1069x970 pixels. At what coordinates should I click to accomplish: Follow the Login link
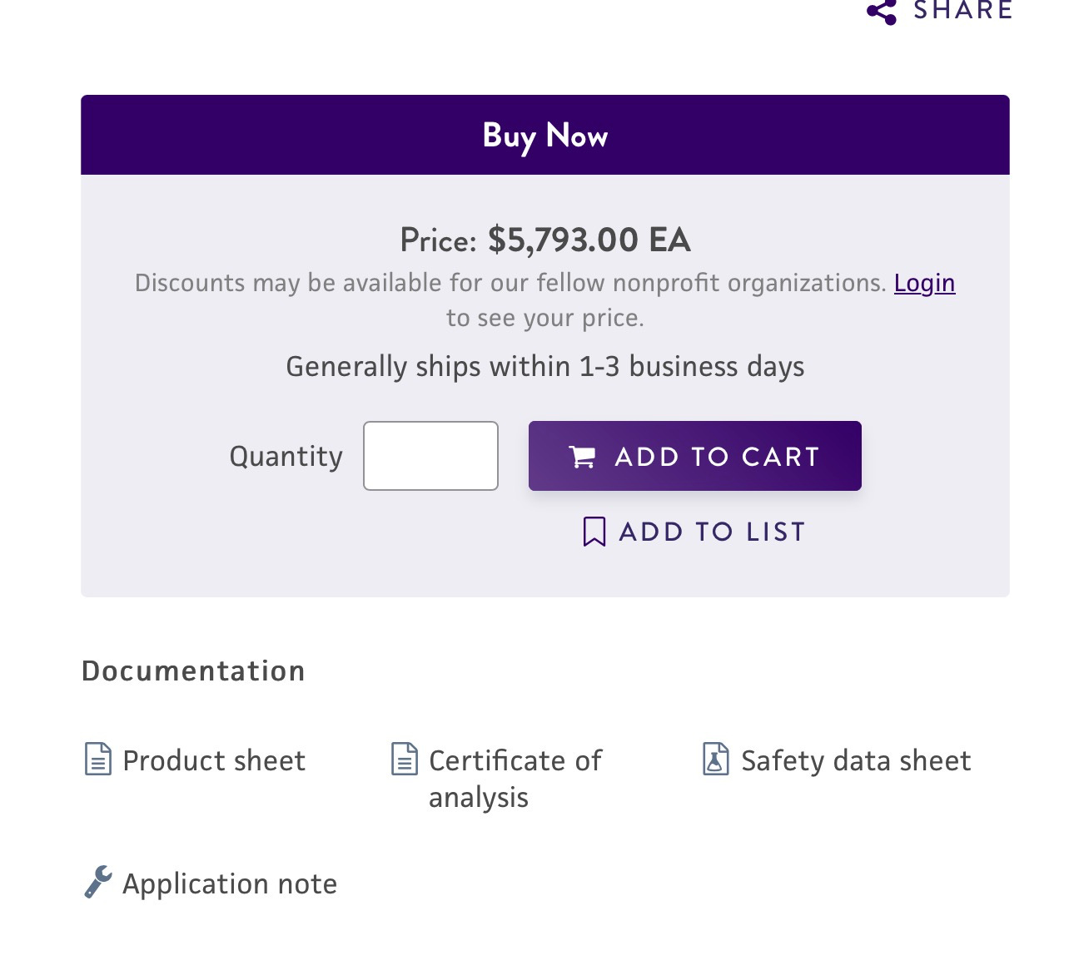point(924,283)
